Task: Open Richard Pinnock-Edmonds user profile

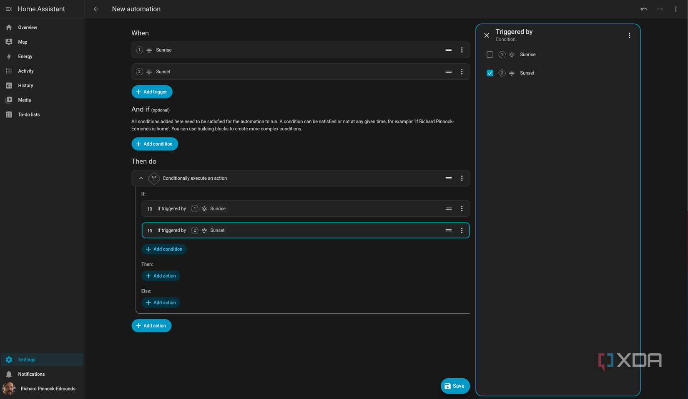Action: pyautogui.click(x=42, y=389)
